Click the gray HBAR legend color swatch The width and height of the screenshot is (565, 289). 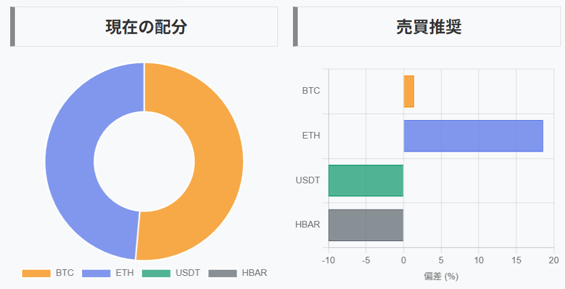[222, 273]
